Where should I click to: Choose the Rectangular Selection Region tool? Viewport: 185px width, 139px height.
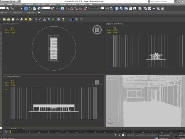point(16,8)
